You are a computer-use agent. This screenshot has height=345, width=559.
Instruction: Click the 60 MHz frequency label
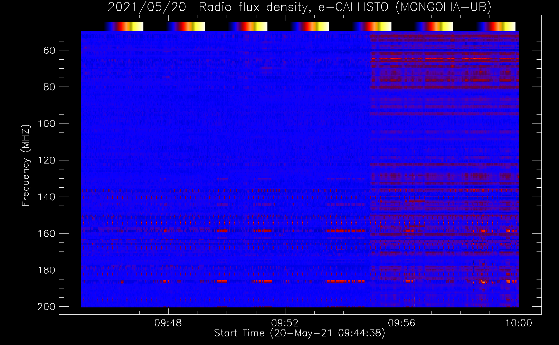pos(49,50)
